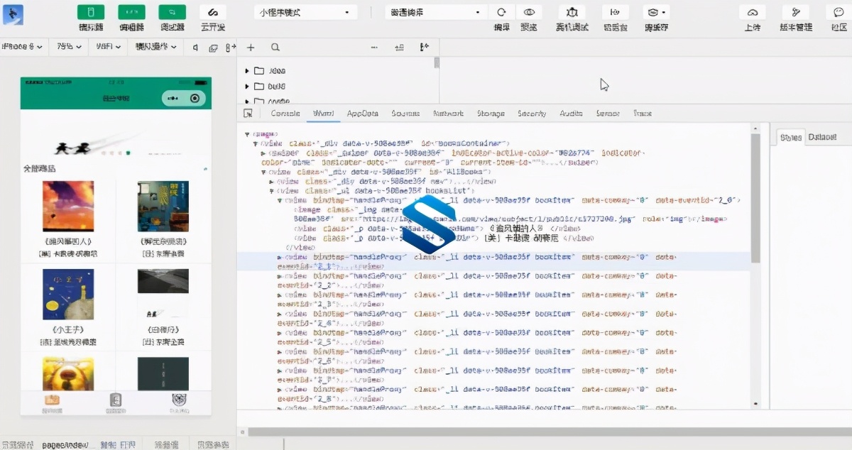This screenshot has height=450, width=852.
Task: Collapse the AllBooks view node
Action: (x=263, y=172)
